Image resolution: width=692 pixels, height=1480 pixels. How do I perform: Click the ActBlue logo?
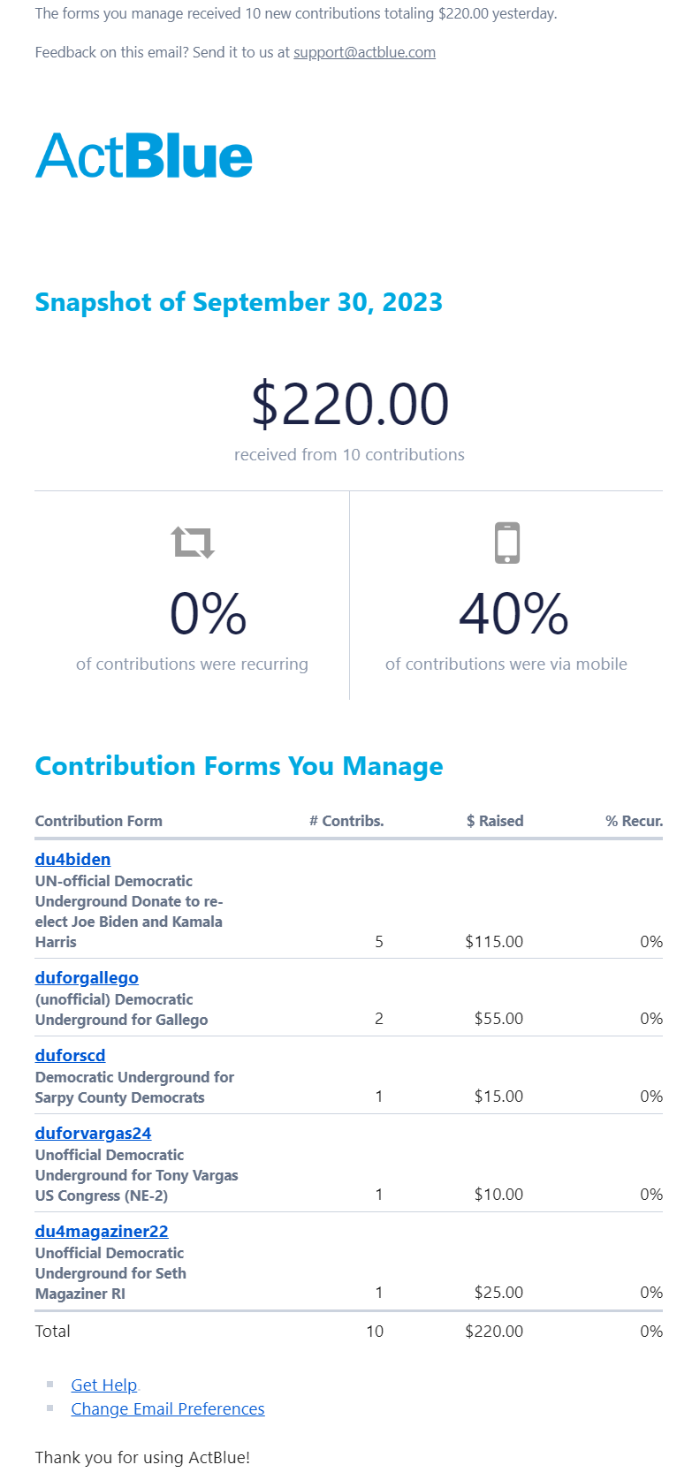point(144,156)
